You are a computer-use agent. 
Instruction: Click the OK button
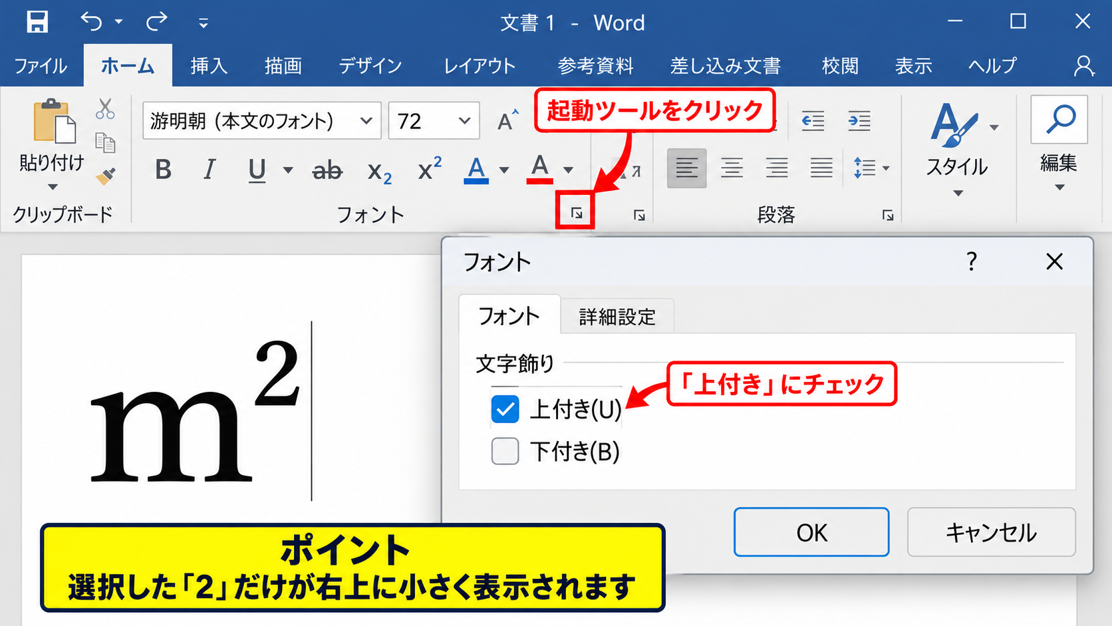[x=811, y=532]
